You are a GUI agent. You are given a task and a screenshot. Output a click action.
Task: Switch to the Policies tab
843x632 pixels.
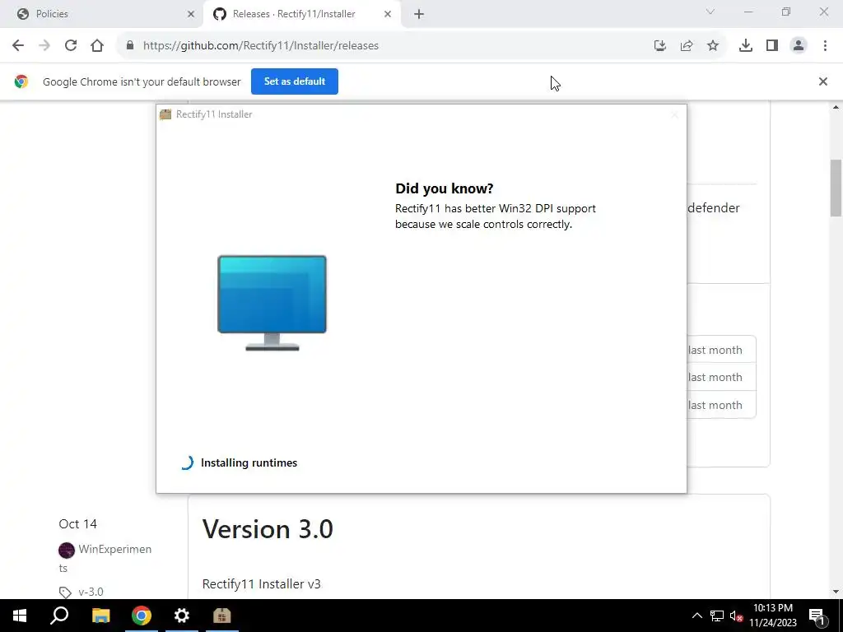coord(101,15)
